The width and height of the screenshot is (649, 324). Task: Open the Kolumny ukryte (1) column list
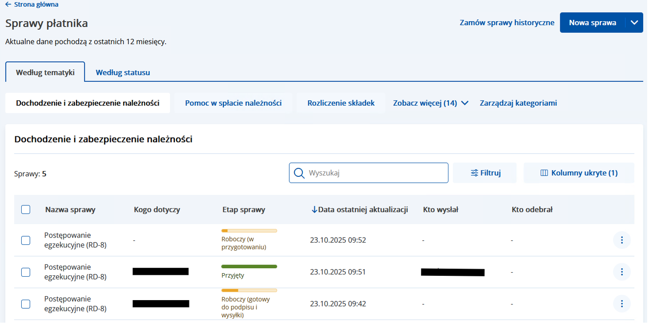click(579, 173)
